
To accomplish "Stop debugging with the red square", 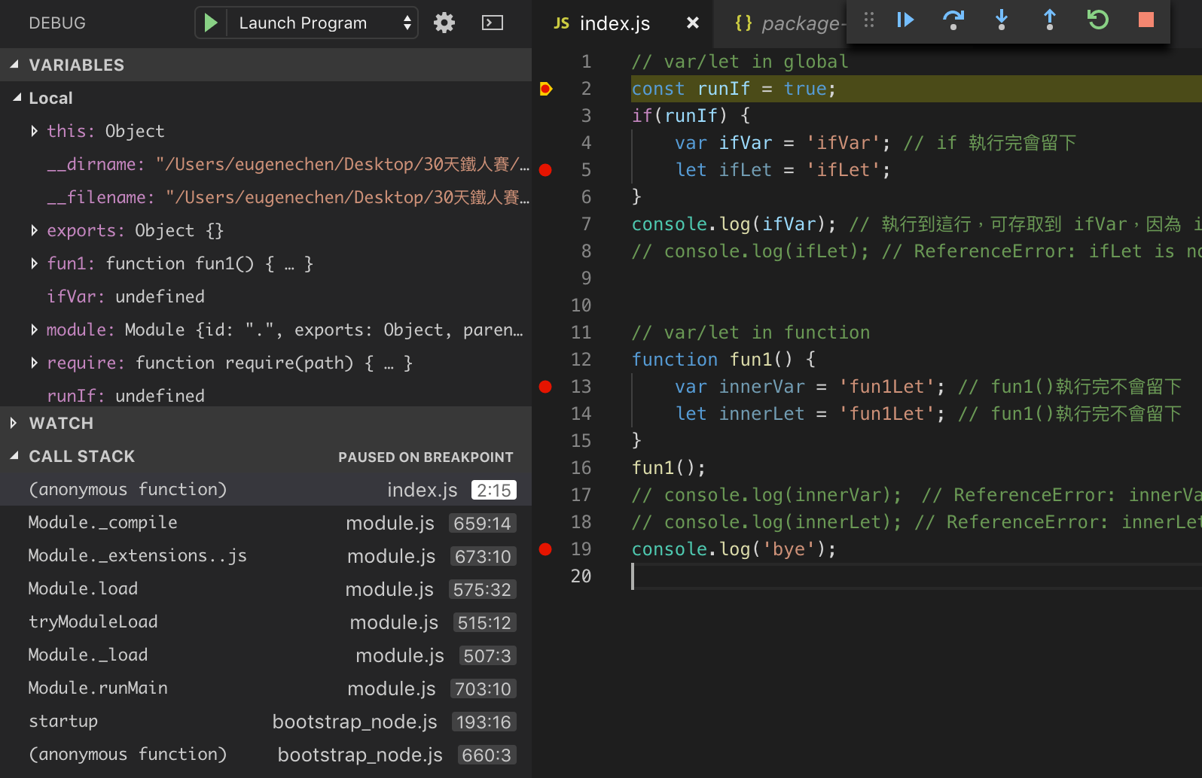I will 1146,20.
